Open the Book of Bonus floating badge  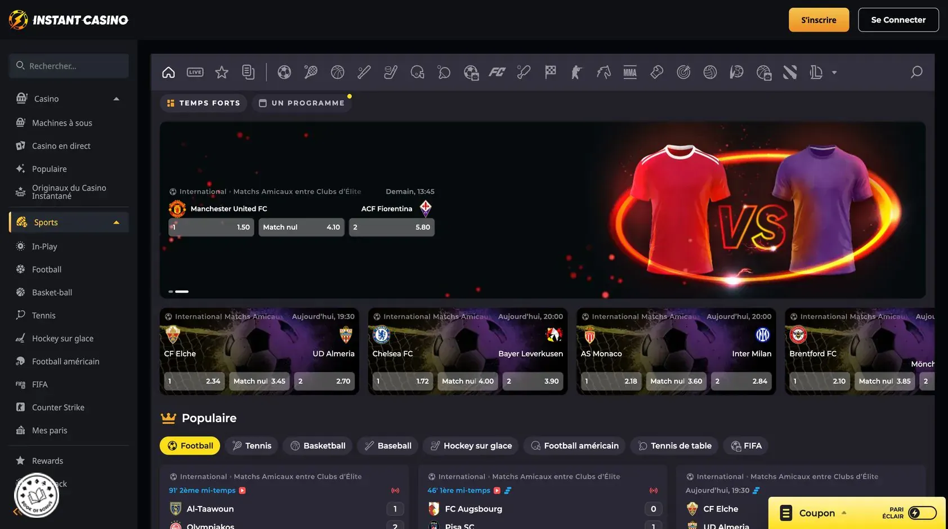pyautogui.click(x=37, y=496)
